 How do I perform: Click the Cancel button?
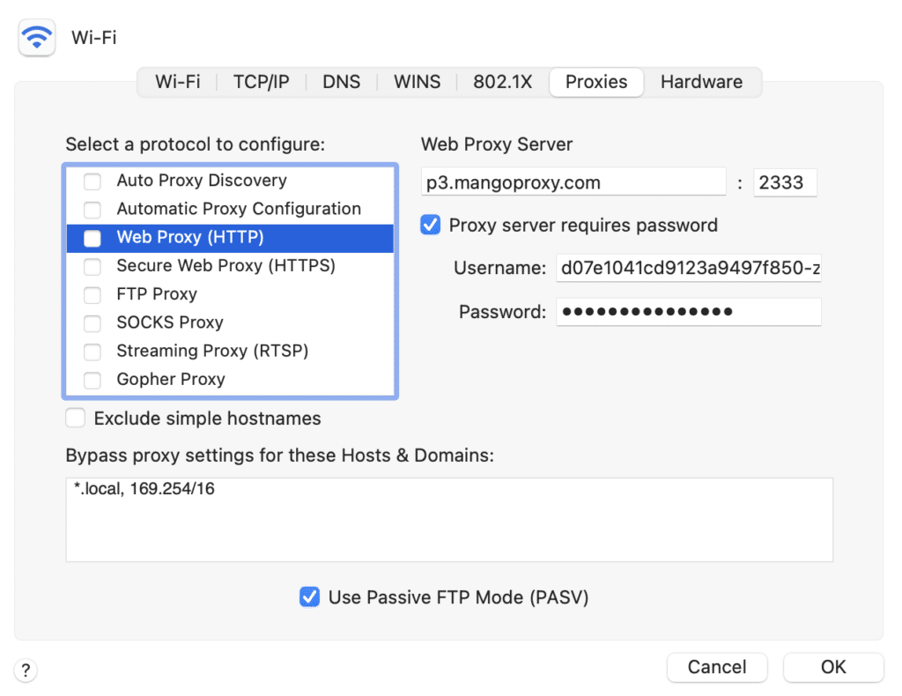click(x=717, y=667)
